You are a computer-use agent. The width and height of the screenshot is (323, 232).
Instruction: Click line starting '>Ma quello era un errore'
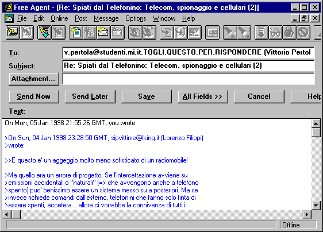pyautogui.click(x=96, y=175)
